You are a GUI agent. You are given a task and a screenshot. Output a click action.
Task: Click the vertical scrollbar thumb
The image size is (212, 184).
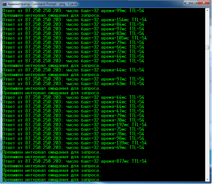click(207, 47)
